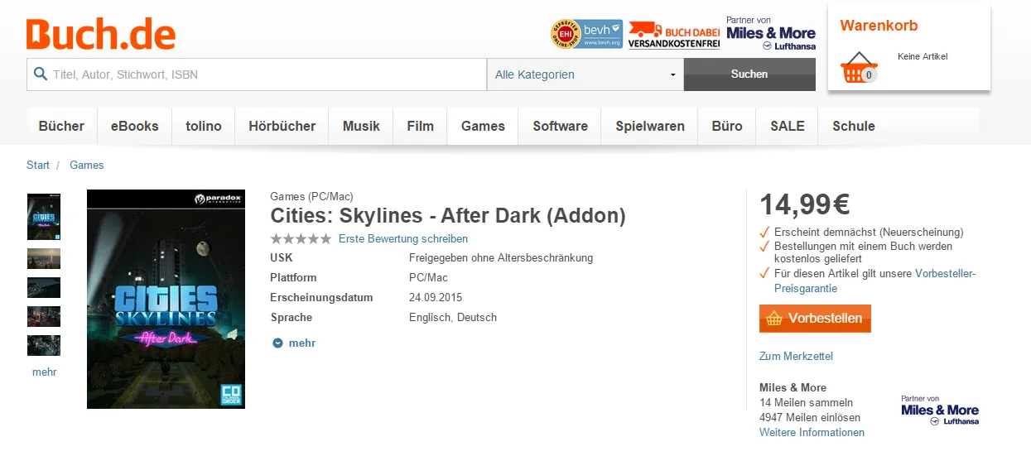Click the Miles & More Lufthansa logo near price
This screenshot has height=456, width=1031.
pyautogui.click(x=939, y=410)
